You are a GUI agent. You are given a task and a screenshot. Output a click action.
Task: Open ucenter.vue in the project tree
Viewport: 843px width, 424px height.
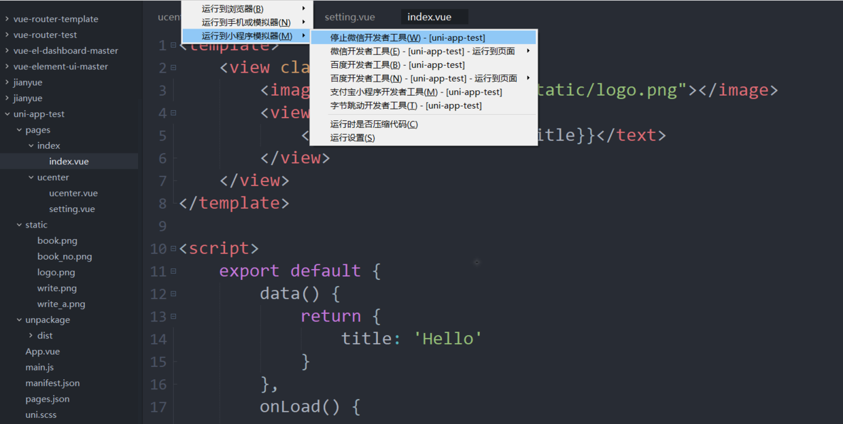point(73,193)
